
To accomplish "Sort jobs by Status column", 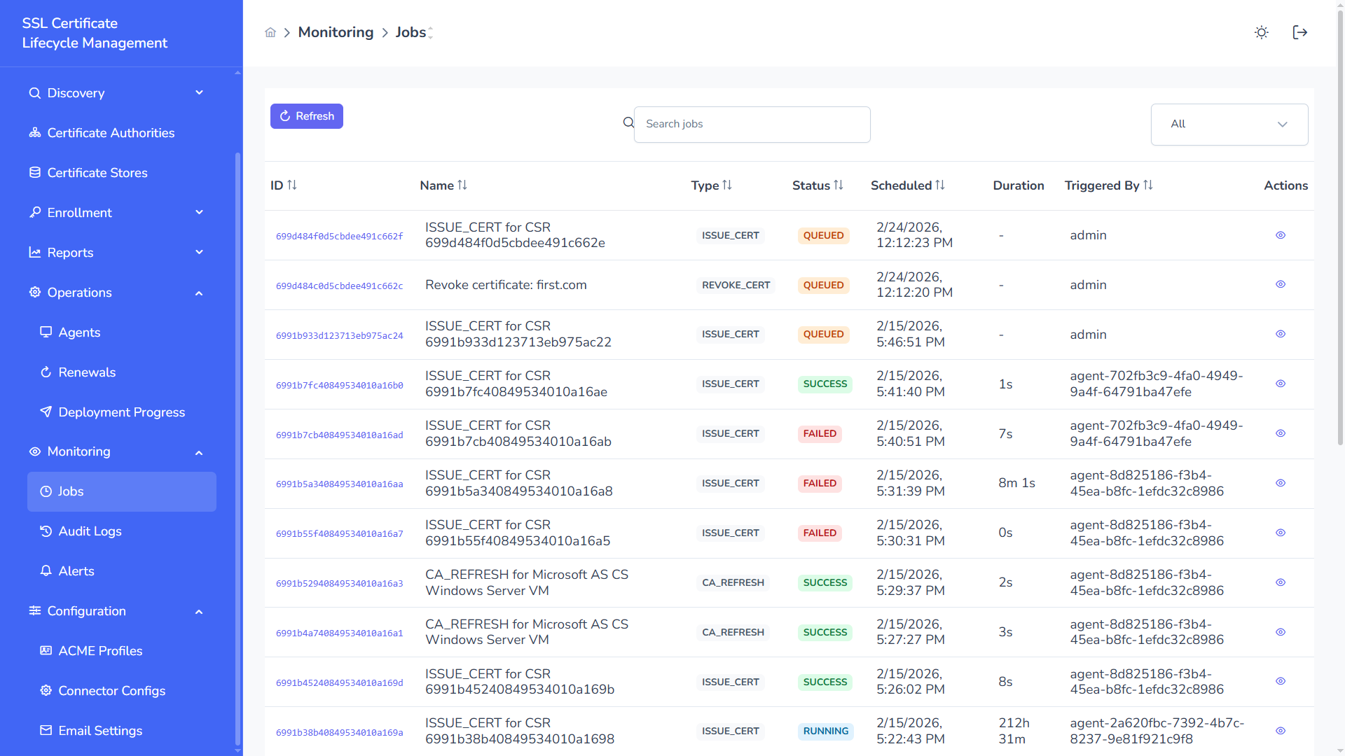I will click(x=838, y=185).
